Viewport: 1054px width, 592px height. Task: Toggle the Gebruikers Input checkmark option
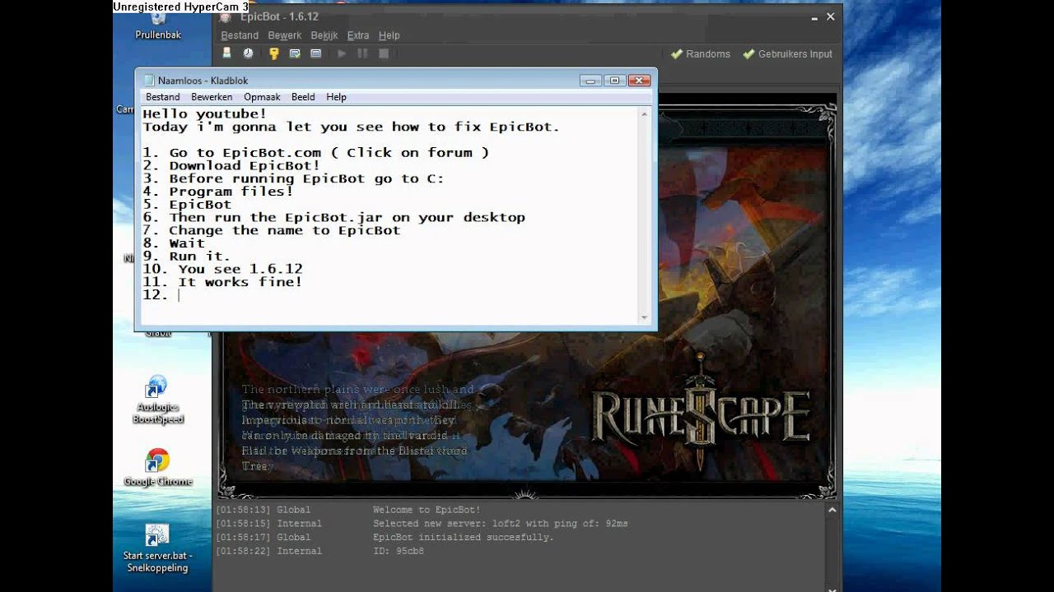point(788,54)
